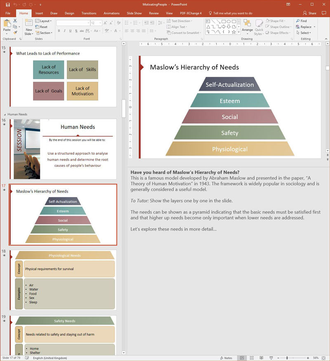Toggle Underline formatting
The image size is (330, 361).
click(x=70, y=31)
